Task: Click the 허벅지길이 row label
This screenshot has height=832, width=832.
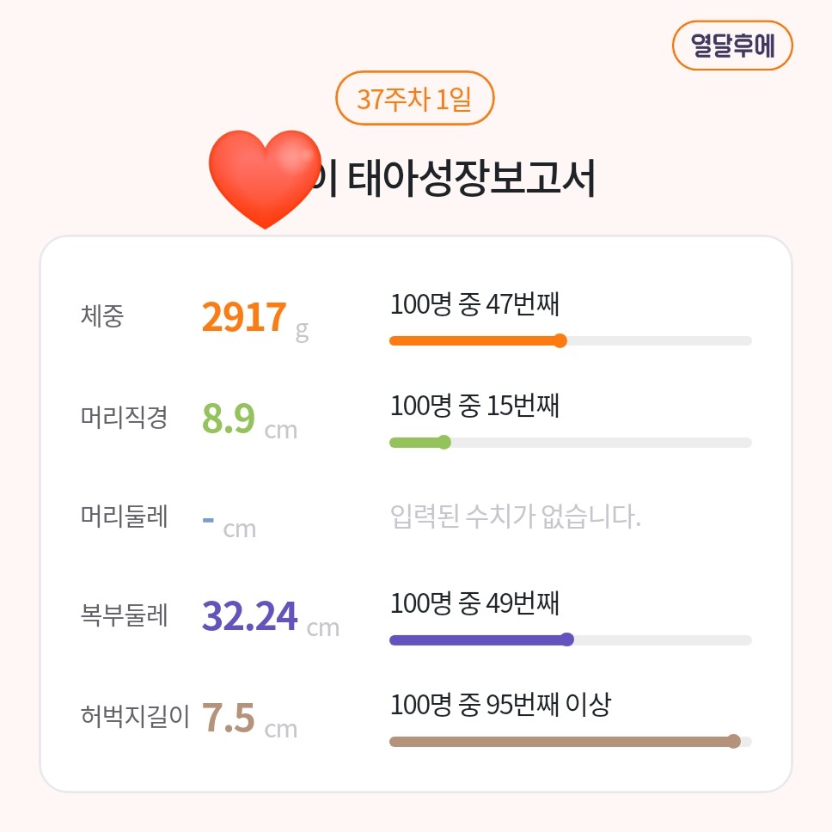Action: [135, 716]
